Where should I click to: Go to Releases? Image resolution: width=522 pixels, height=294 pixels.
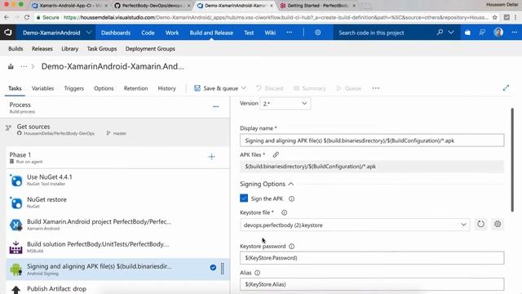click(x=42, y=49)
